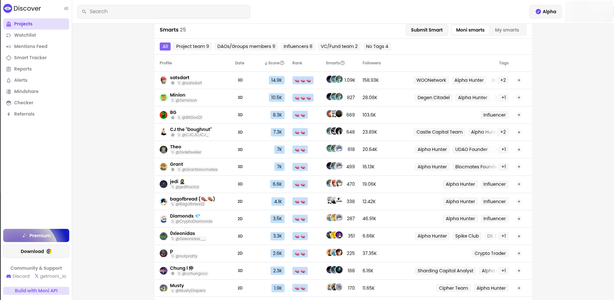Collapse the sidebar menu icon
Screen dimensions: 614x300
[x=66, y=9]
